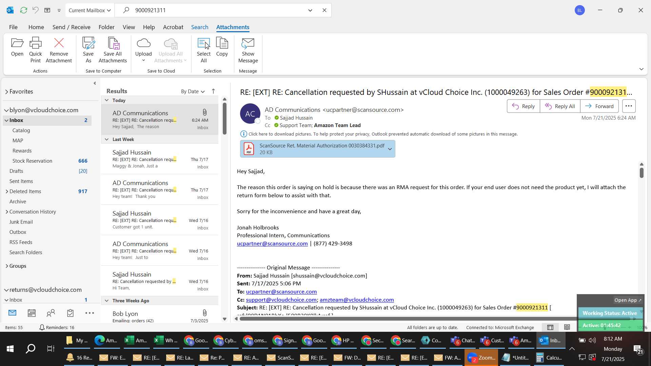Remove Attachment from message
This screenshot has width=651, height=366.
tap(59, 49)
